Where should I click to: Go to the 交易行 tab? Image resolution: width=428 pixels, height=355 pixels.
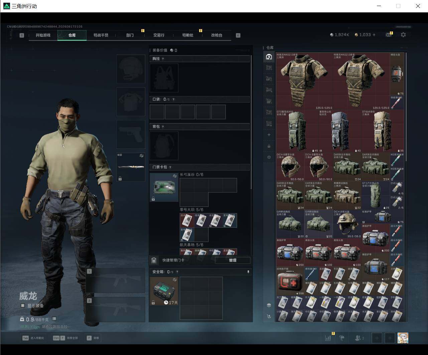pyautogui.click(x=159, y=35)
